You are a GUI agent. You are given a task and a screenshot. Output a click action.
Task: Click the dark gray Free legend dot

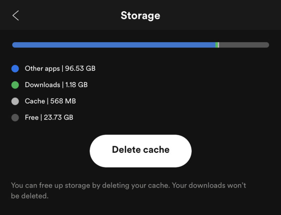15,117
